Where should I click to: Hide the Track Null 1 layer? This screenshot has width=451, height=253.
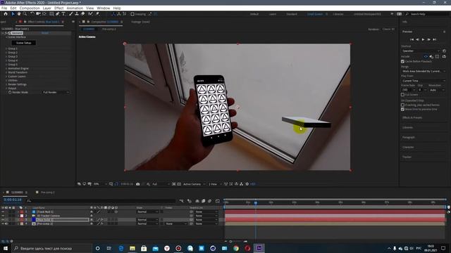pyautogui.click(x=3, y=212)
